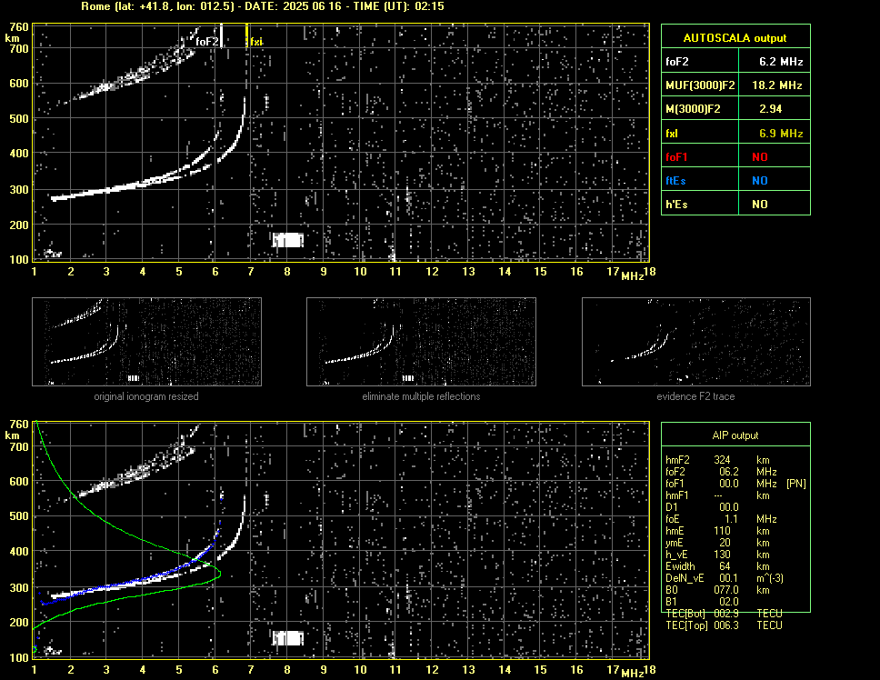
Task: Open the original ionogram resized thumbnail
Action: [146, 342]
